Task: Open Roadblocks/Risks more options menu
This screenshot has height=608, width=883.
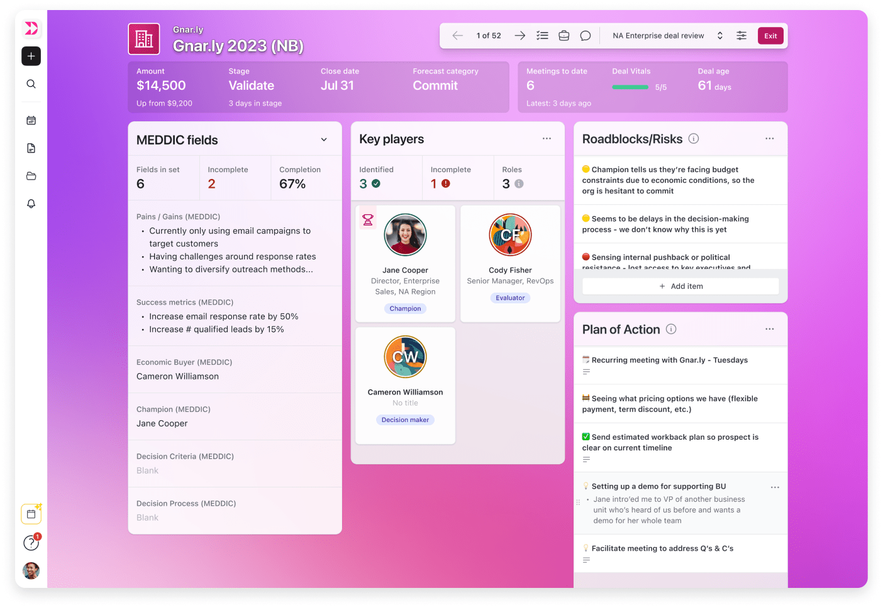Action: (769, 138)
